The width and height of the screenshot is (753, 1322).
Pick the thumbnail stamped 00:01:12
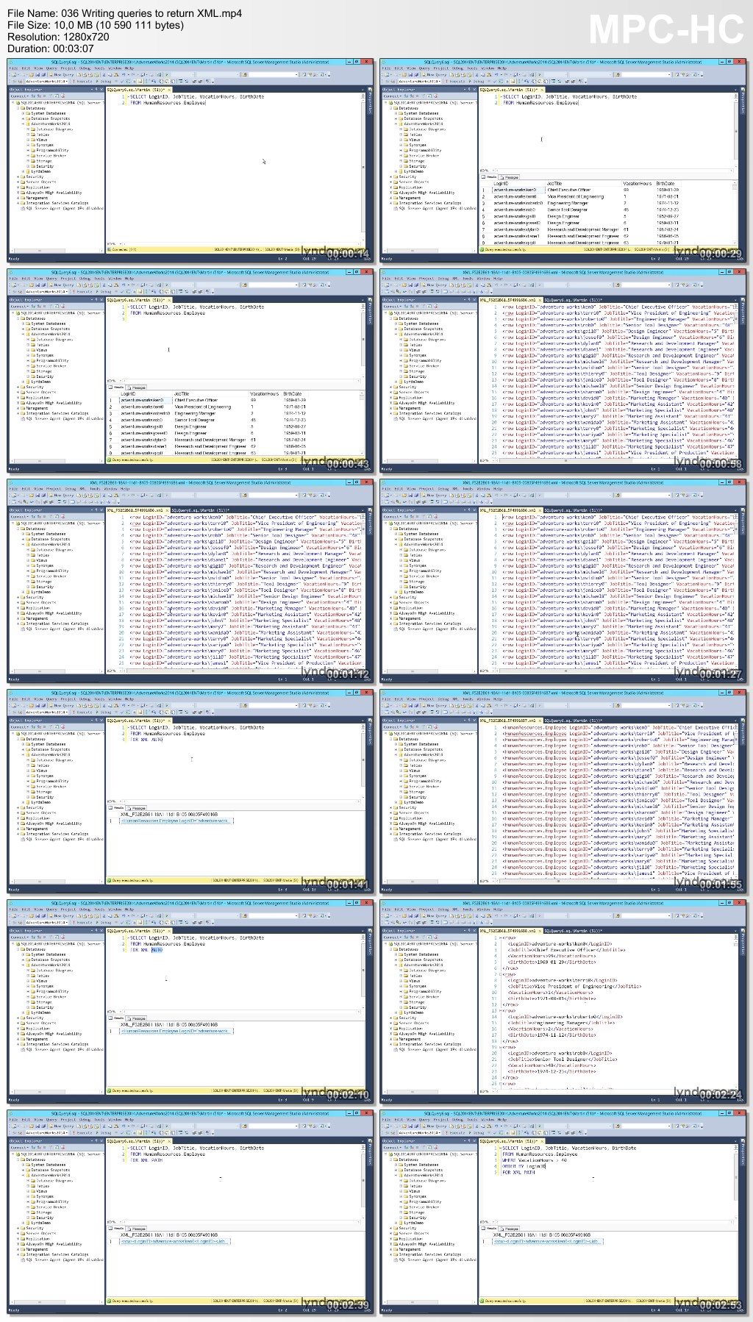point(190,581)
